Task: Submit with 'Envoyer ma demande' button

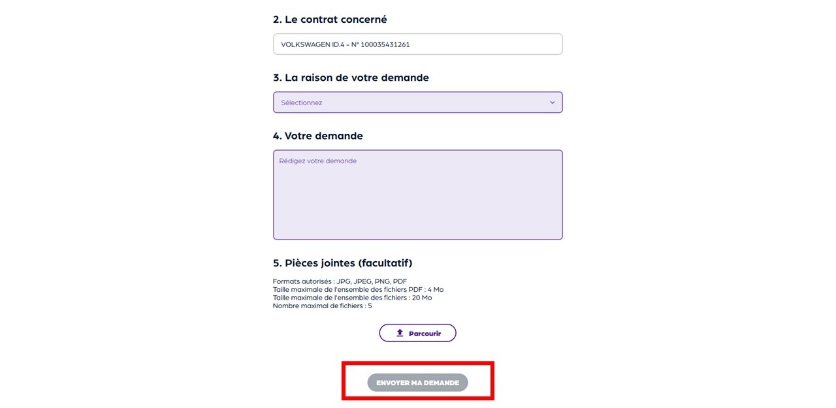Action: click(x=417, y=383)
